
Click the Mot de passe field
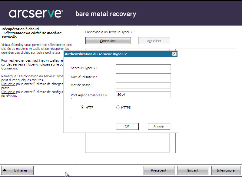[143, 85]
